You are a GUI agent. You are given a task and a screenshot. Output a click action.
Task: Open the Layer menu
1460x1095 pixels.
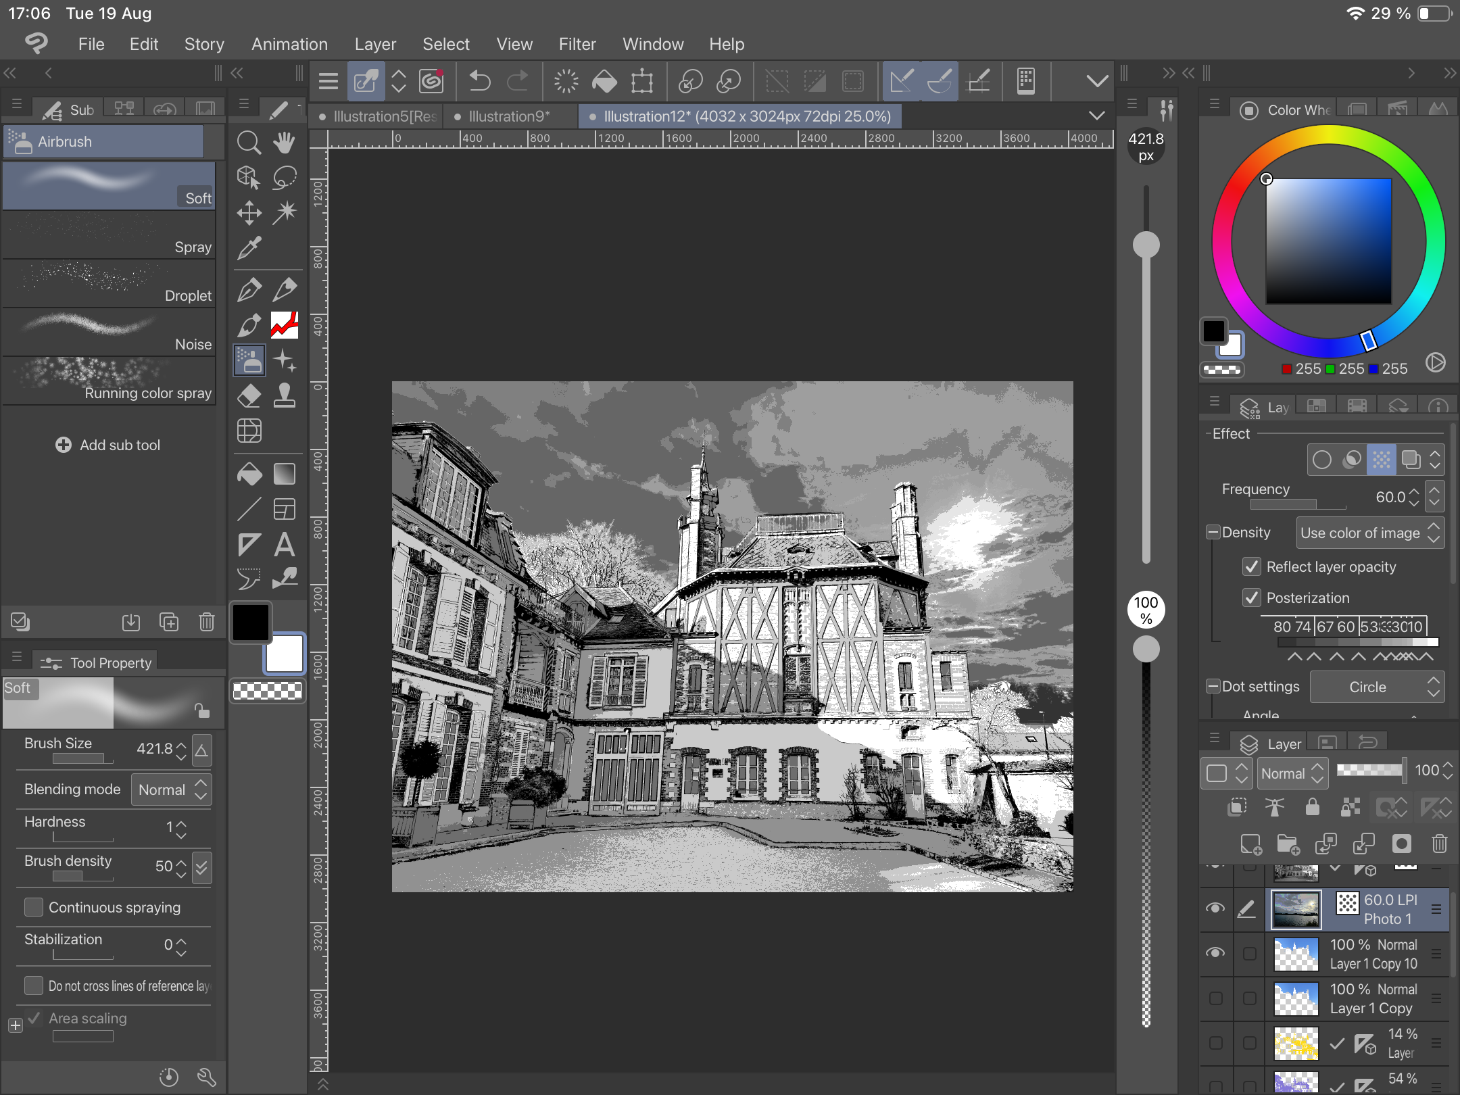[375, 44]
